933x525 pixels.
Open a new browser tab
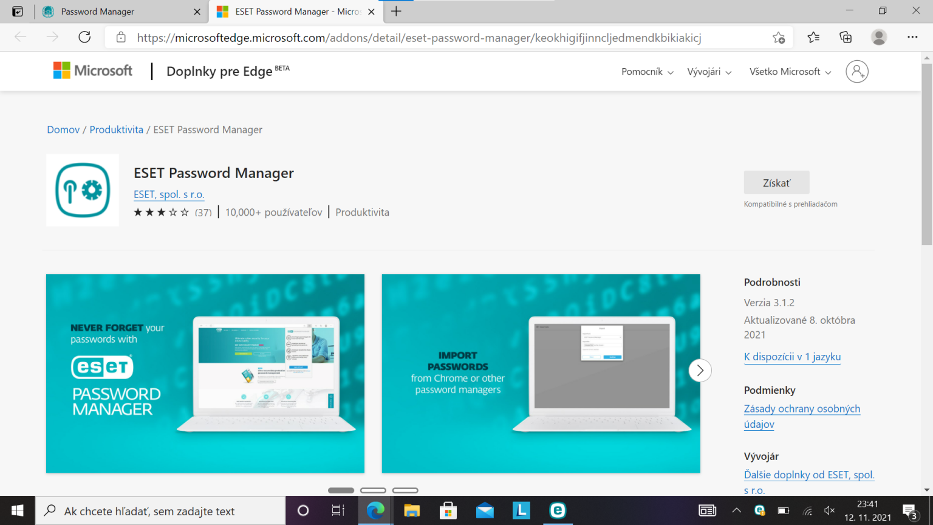[396, 12]
